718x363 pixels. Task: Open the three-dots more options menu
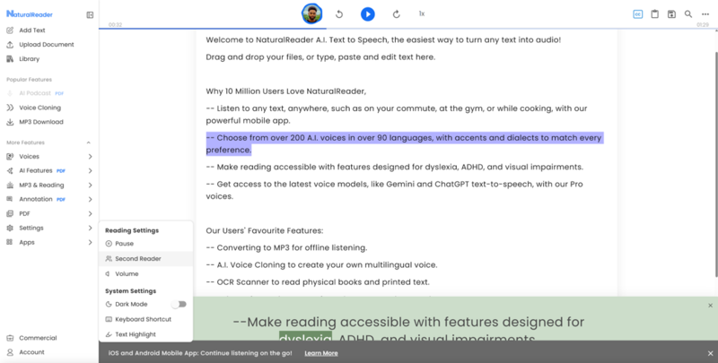pos(705,14)
